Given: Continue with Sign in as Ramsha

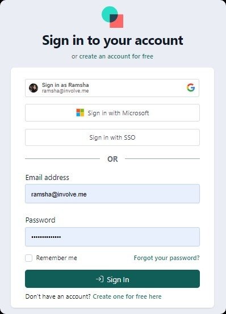Looking at the screenshot, I should [112, 88].
